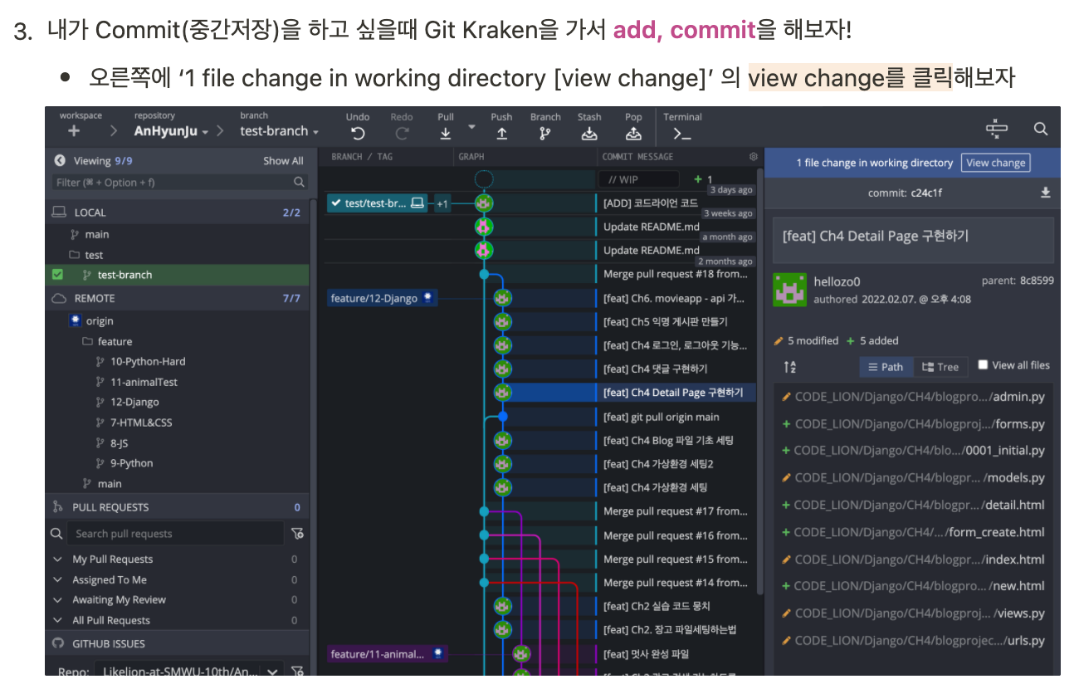Open admin.py in changed files

[x=914, y=397]
